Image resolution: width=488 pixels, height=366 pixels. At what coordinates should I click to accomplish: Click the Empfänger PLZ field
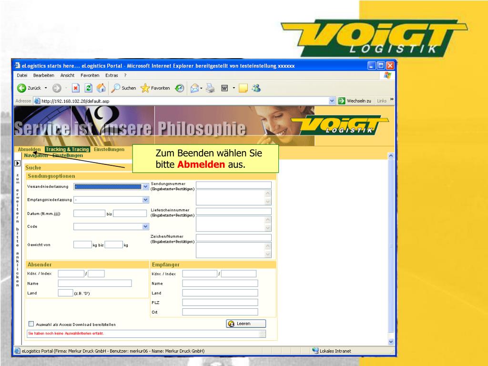coord(220,302)
